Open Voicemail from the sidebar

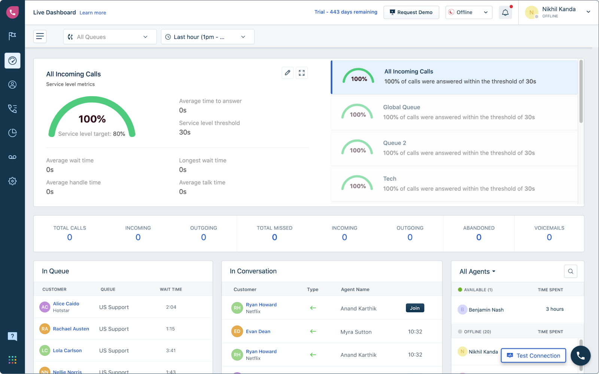coord(12,157)
